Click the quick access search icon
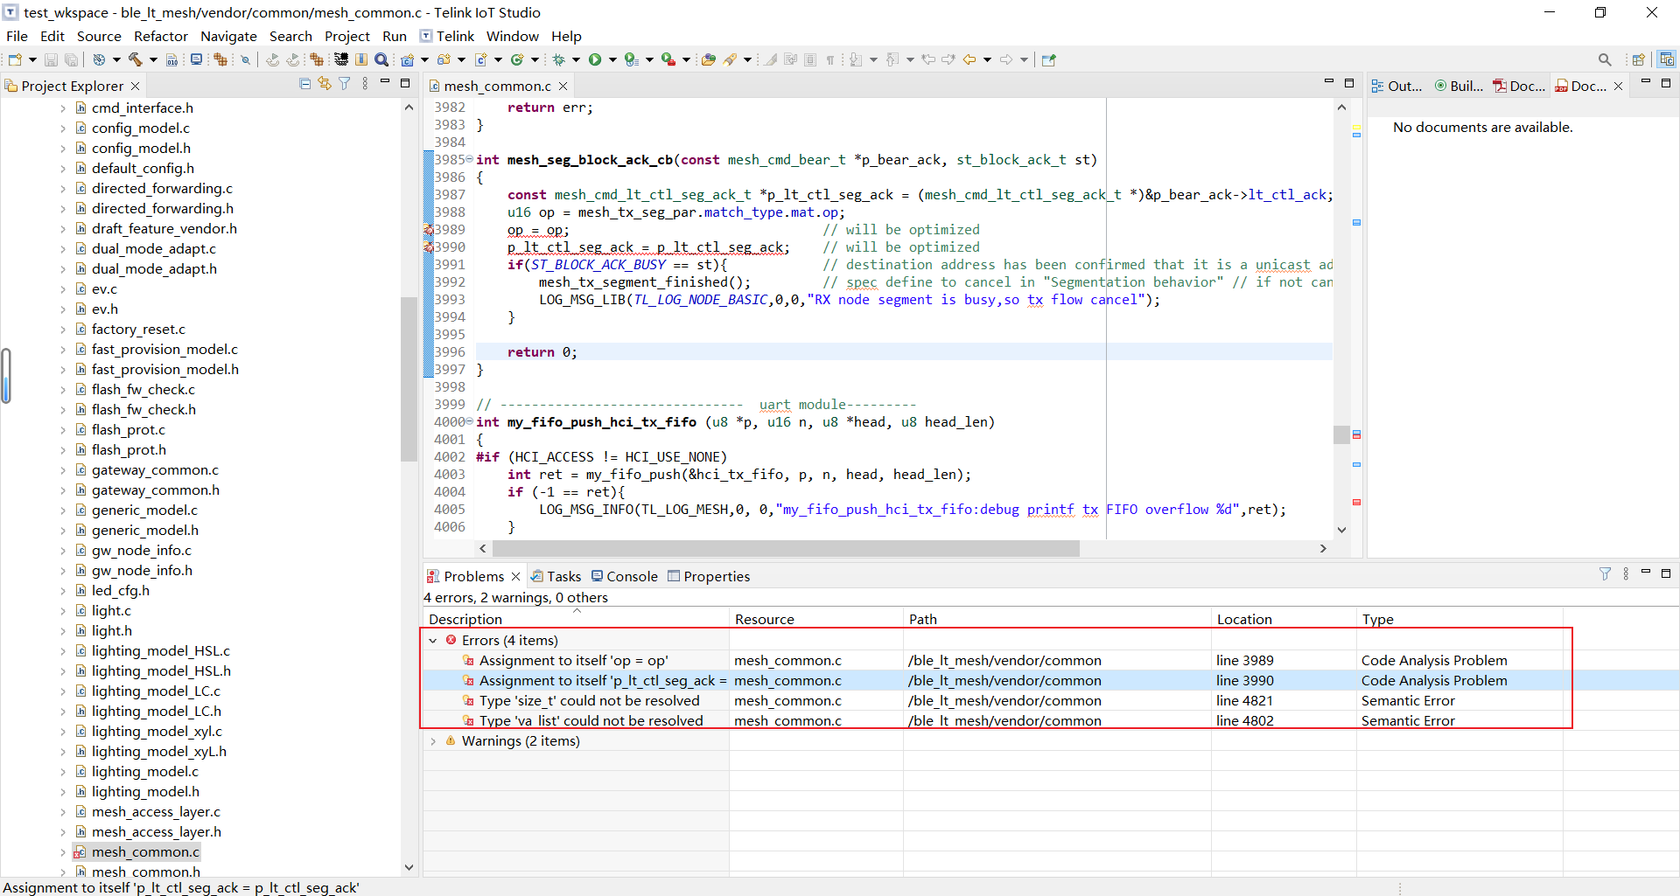The width and height of the screenshot is (1680, 896). [1604, 59]
